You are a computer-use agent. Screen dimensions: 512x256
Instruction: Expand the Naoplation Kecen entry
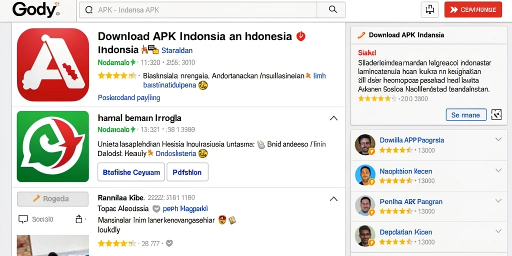(x=498, y=170)
